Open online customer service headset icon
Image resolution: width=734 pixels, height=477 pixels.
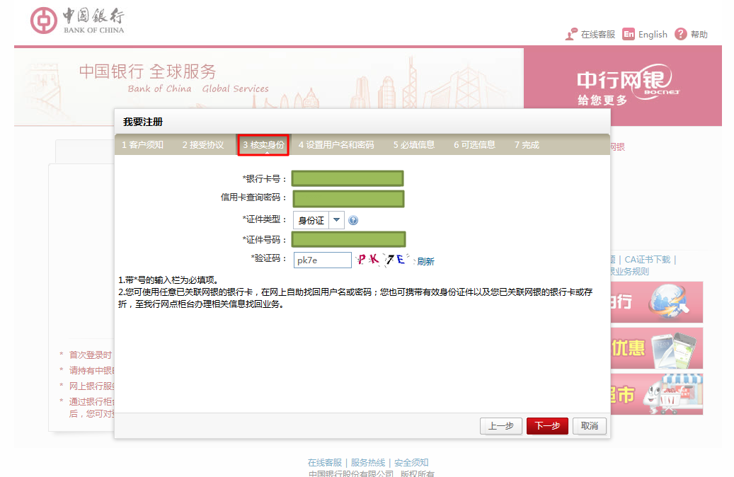[572, 34]
